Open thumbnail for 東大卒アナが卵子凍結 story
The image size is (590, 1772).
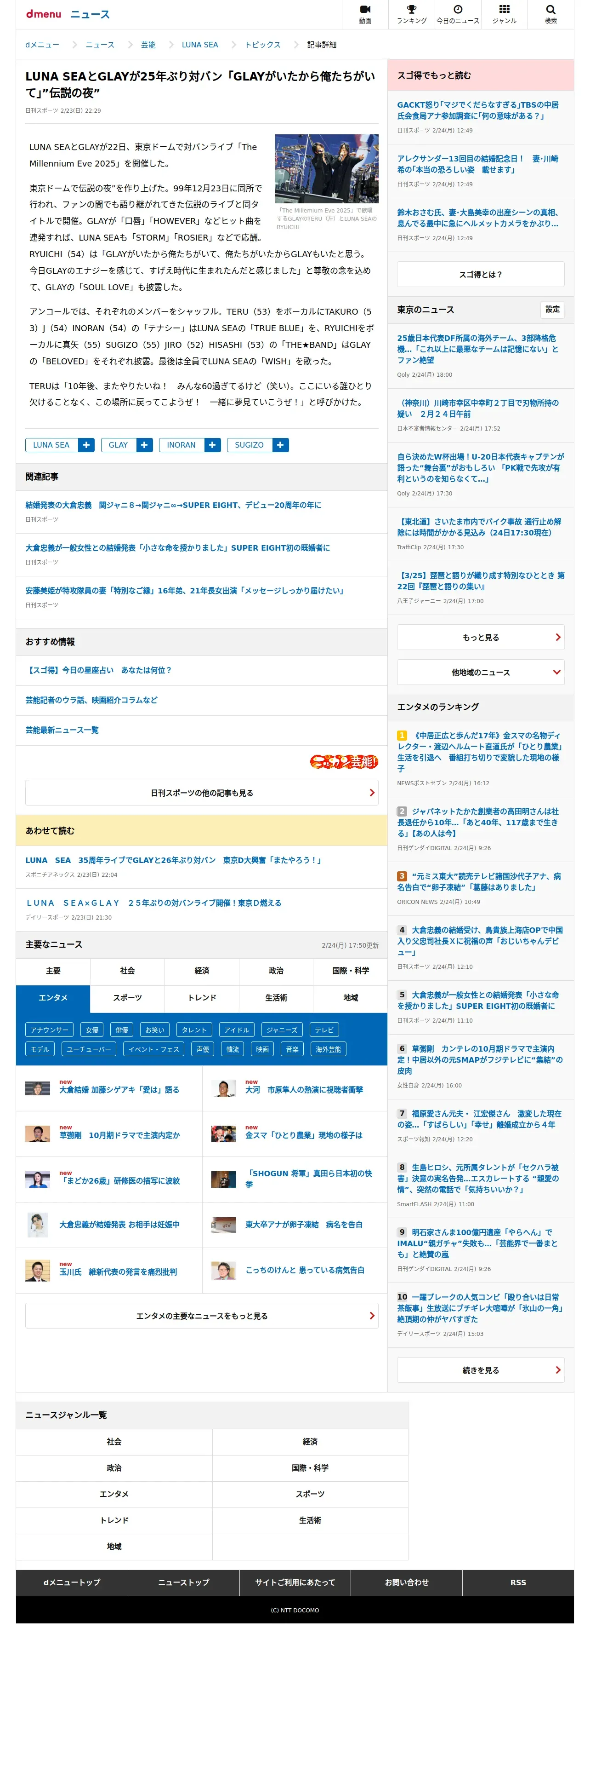pyautogui.click(x=224, y=1225)
